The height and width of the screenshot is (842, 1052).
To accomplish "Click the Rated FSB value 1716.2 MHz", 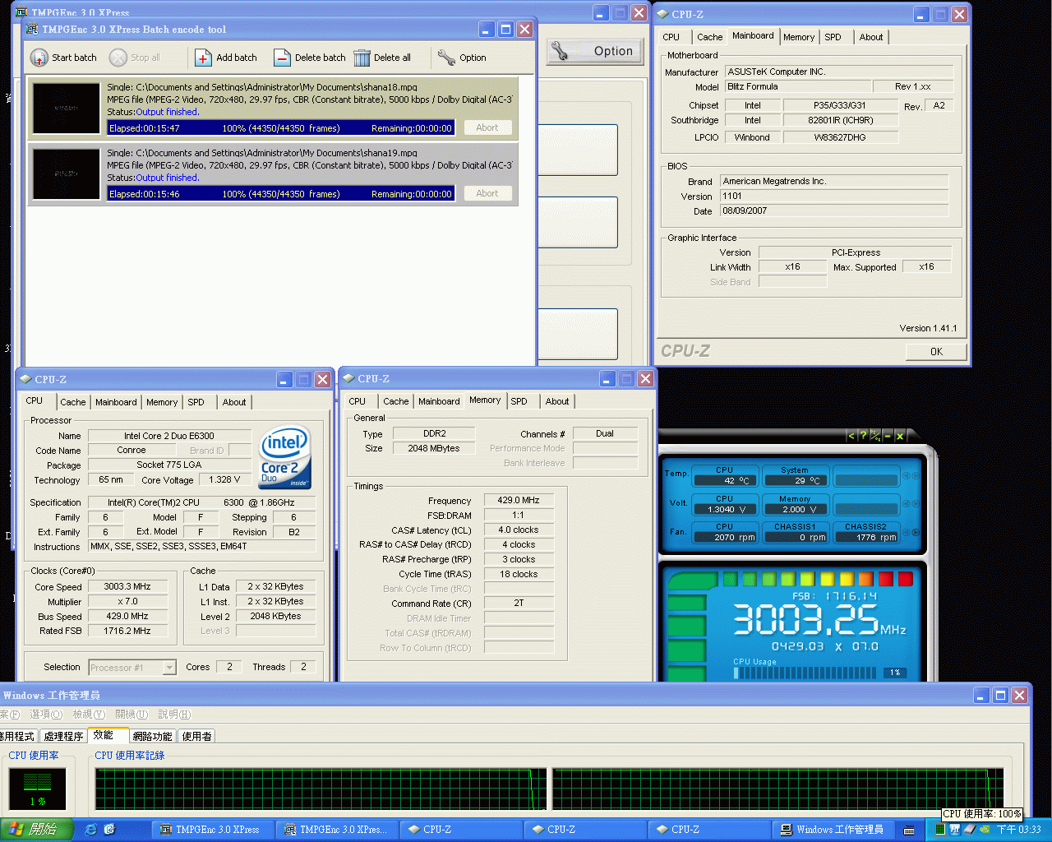I will click(127, 631).
